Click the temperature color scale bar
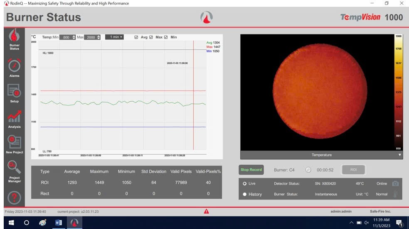 coord(398,93)
